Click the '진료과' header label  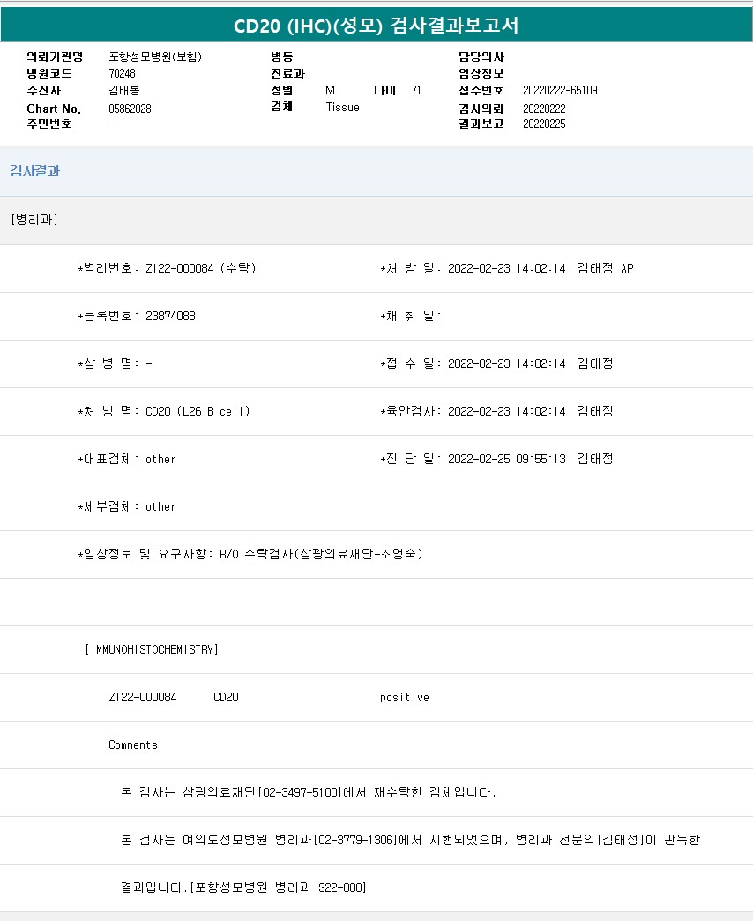pos(287,73)
